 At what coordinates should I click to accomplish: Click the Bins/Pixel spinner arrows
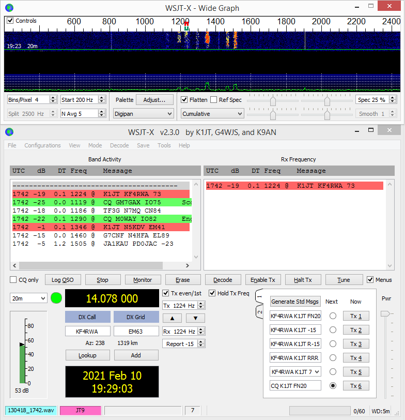point(53,100)
